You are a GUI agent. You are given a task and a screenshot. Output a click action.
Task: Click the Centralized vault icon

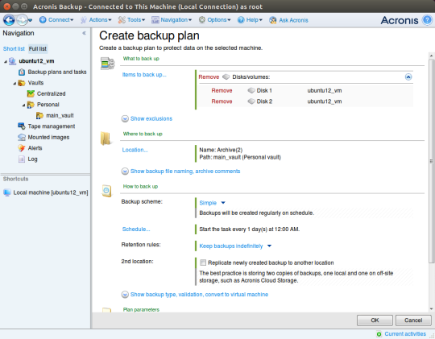click(31, 93)
